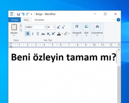129x103 pixels.
Task: Cut the selection with the scissors icon
Action: click(x=21, y=25)
